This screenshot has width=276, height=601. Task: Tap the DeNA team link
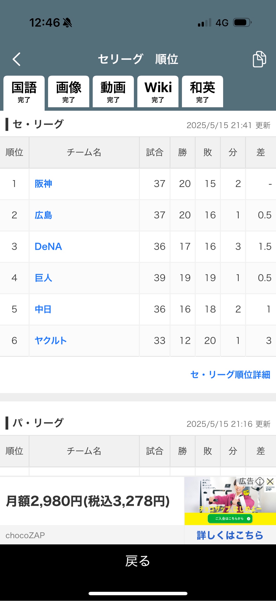point(48,247)
